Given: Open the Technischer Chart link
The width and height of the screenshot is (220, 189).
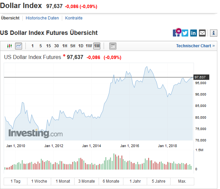Looking at the screenshot, I should point(196,46).
